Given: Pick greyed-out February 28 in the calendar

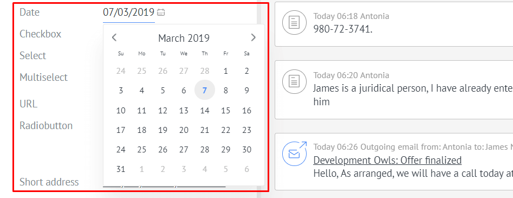Looking at the screenshot, I should pyautogui.click(x=205, y=71).
